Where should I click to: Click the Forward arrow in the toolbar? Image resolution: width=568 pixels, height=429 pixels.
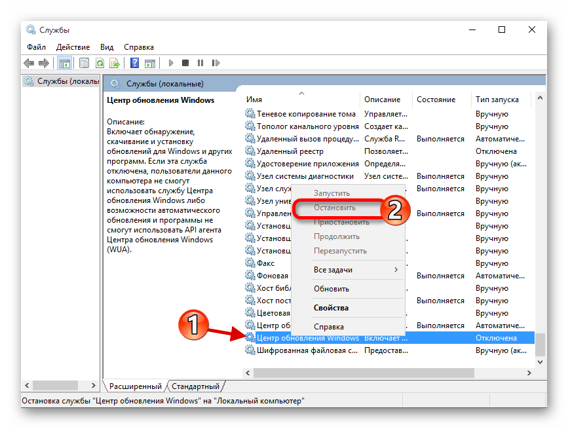[x=43, y=63]
